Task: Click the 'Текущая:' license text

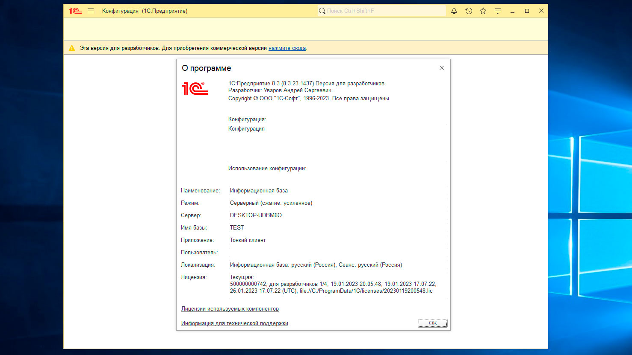Action: pyautogui.click(x=242, y=277)
